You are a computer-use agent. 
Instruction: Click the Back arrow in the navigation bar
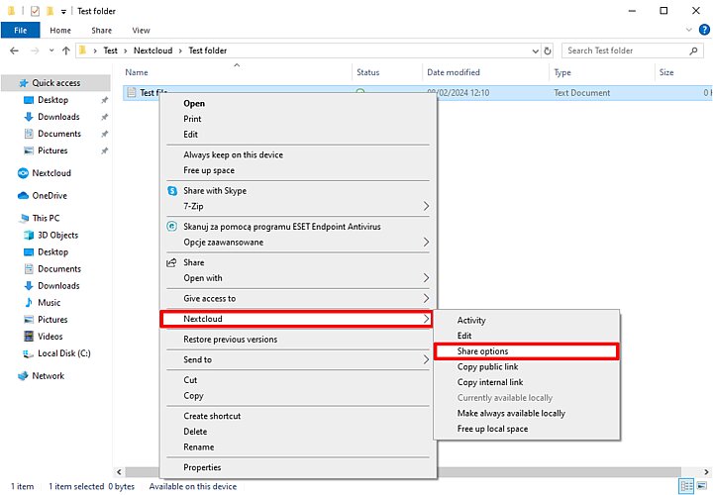pyautogui.click(x=14, y=50)
